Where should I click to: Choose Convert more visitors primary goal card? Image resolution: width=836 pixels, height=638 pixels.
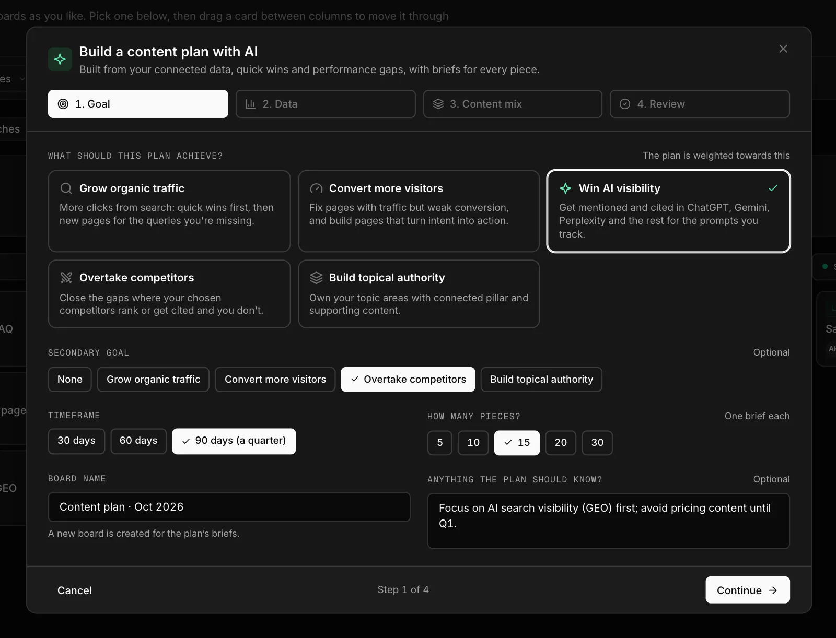click(x=419, y=211)
